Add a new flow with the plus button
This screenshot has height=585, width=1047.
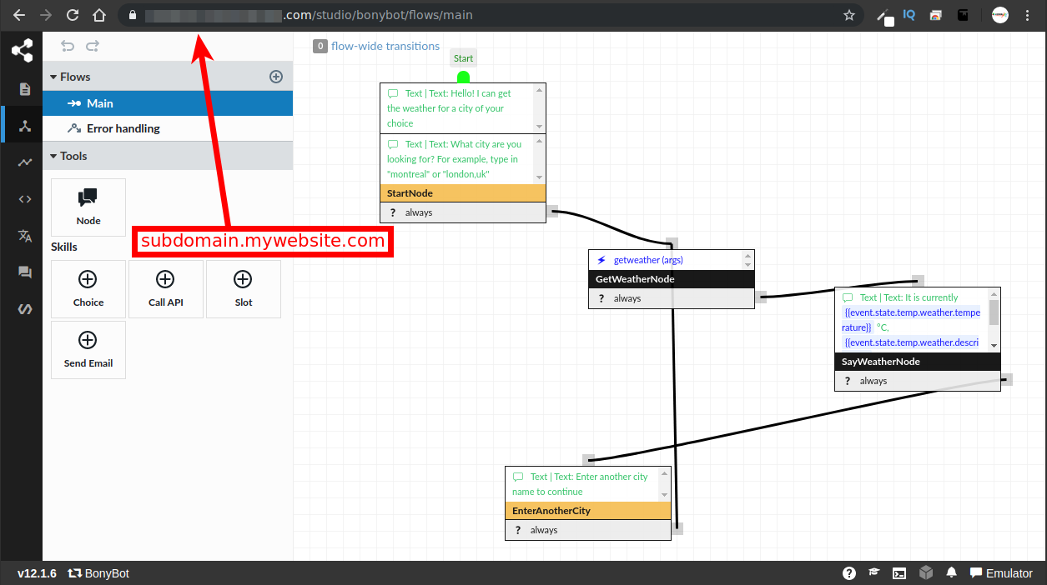tap(276, 76)
